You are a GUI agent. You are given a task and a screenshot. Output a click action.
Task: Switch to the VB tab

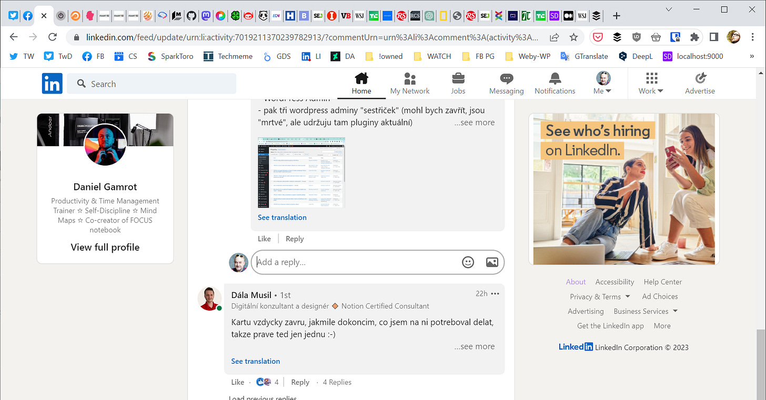(x=346, y=16)
